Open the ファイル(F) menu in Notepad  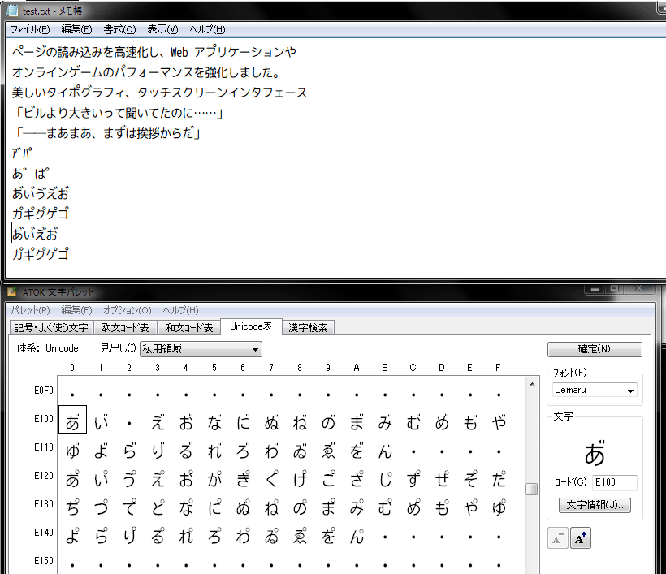click(30, 29)
